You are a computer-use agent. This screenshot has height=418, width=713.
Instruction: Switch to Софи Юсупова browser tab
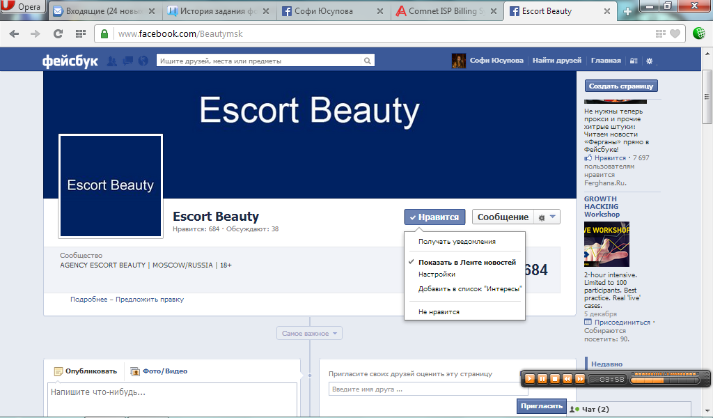pyautogui.click(x=332, y=11)
